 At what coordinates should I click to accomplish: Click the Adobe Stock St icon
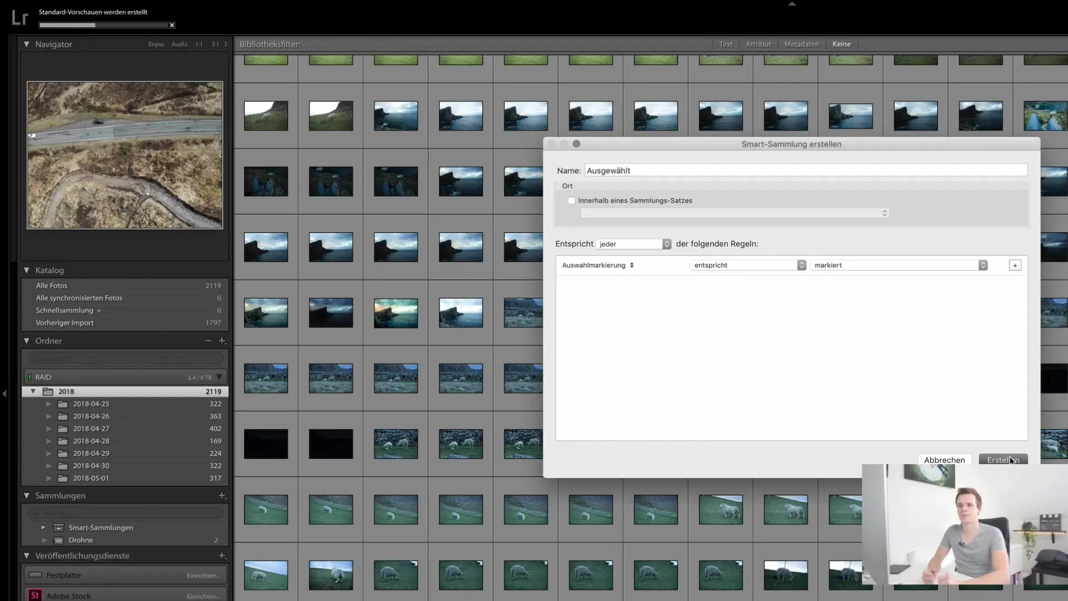tap(35, 595)
